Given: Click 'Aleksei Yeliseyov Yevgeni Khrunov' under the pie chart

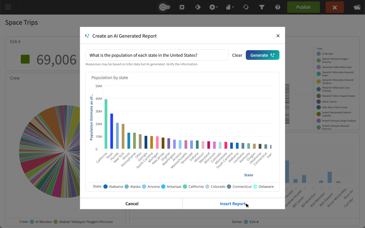Looking at the screenshot, I should [86, 222].
